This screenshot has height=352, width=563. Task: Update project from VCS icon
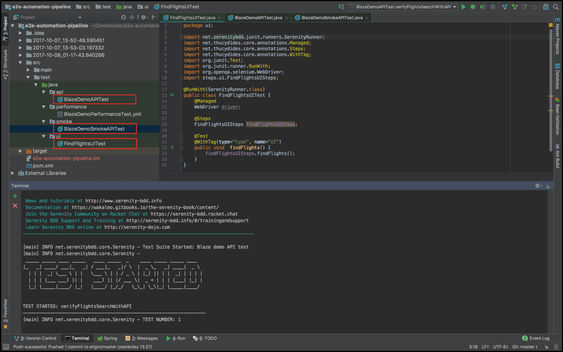click(505, 7)
